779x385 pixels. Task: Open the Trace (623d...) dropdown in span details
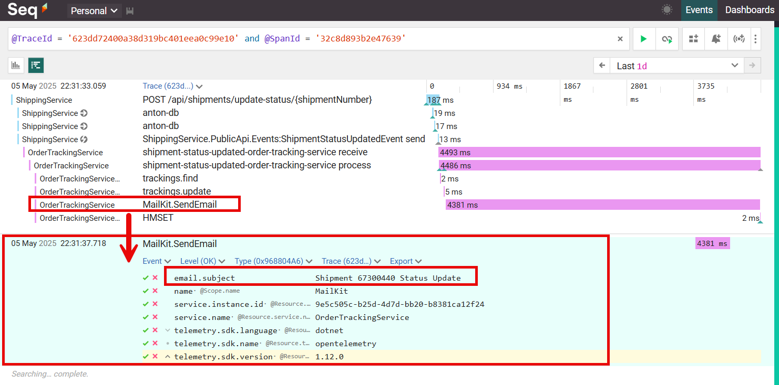tap(351, 261)
